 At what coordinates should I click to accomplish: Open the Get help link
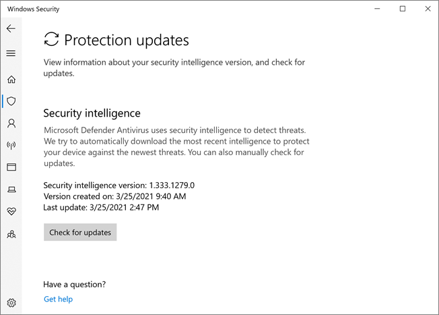click(x=58, y=299)
